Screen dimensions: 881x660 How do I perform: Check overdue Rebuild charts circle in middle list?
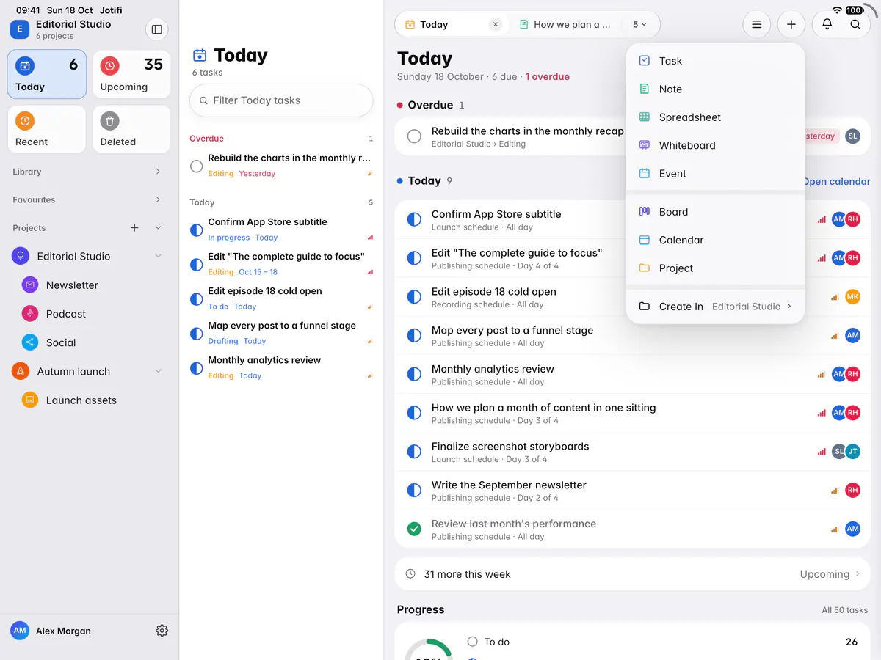196,166
